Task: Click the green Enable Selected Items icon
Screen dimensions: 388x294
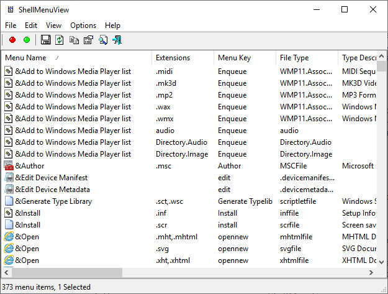Action: pyautogui.click(x=27, y=40)
